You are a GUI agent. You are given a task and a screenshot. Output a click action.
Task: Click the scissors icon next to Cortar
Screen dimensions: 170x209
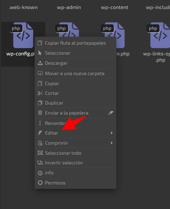pyautogui.click(x=40, y=93)
